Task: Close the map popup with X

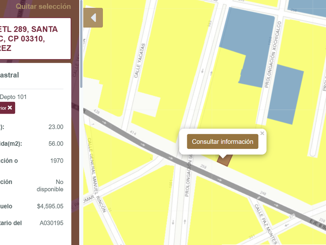Action: click(x=262, y=133)
